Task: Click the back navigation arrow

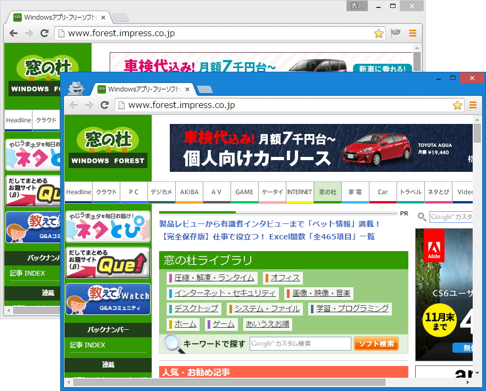Action: tap(73, 105)
